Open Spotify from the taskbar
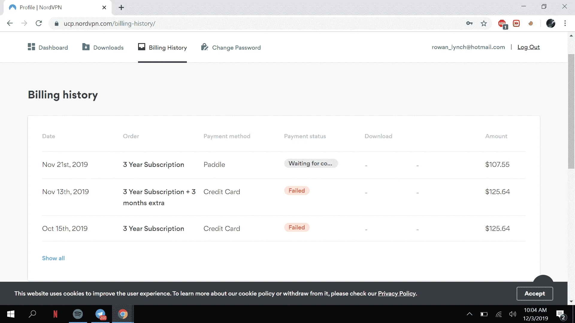Screen dimensions: 575x323 (78, 314)
